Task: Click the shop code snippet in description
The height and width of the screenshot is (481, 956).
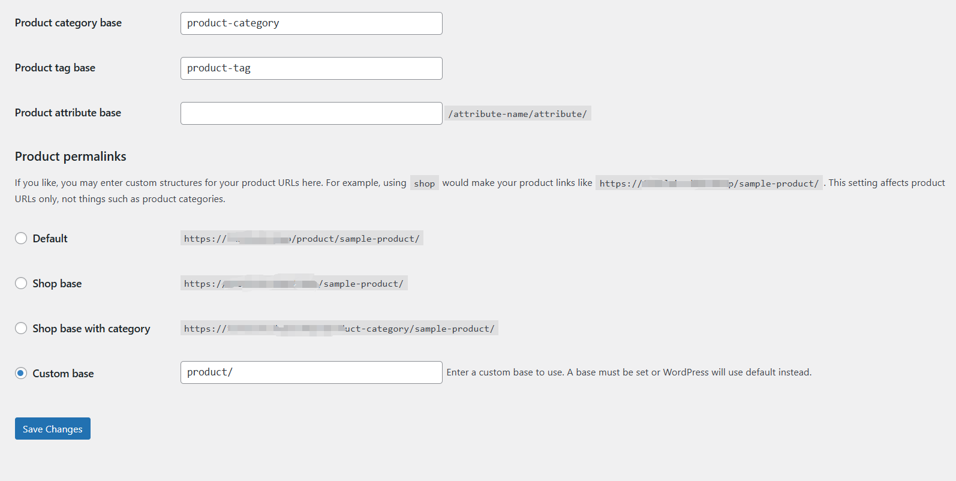Action: [x=424, y=183]
